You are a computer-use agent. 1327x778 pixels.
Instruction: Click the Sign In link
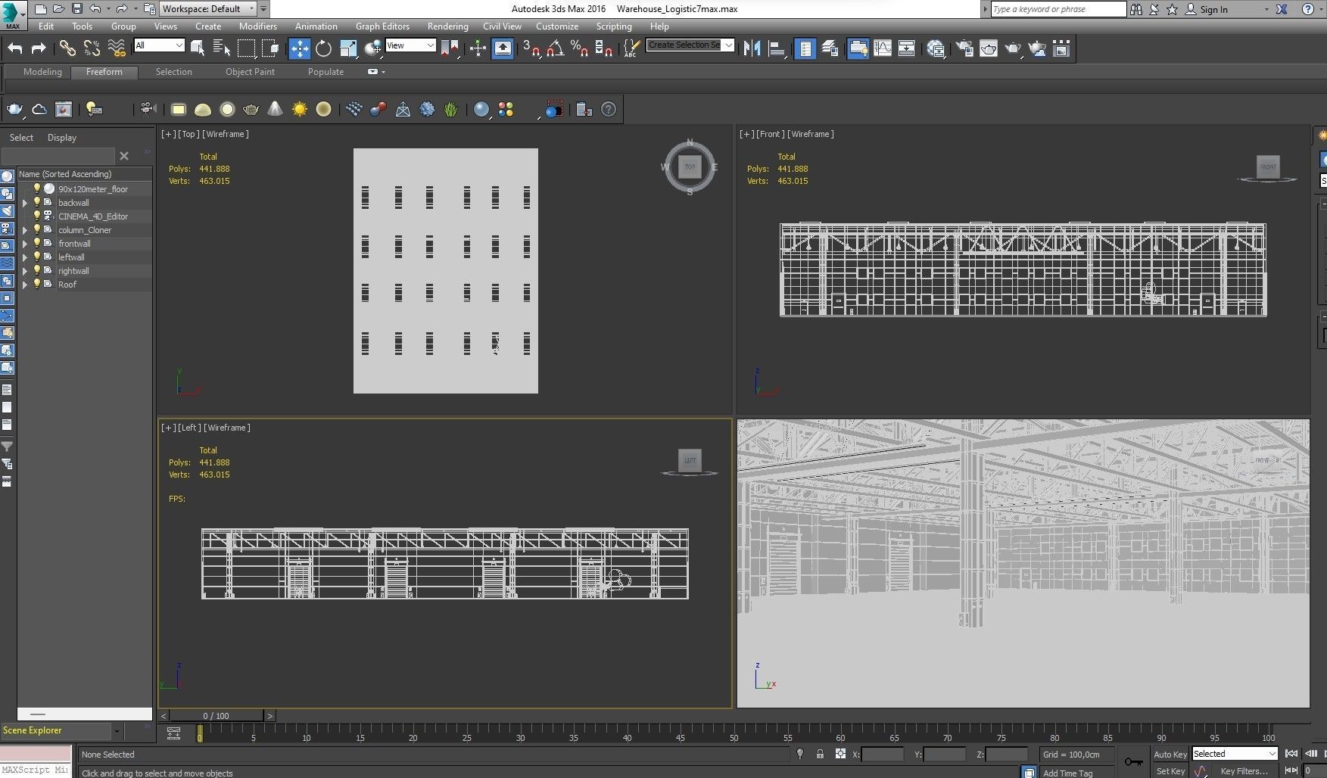(1213, 10)
